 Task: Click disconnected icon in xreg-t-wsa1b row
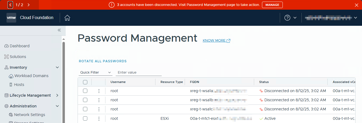(x=261, y=100)
